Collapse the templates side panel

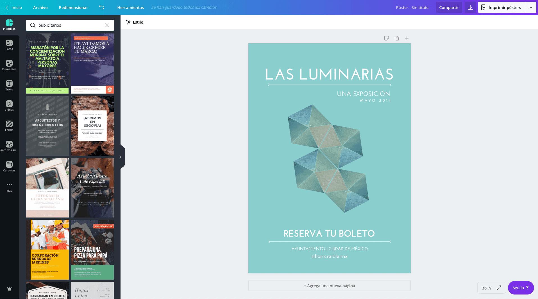121,157
